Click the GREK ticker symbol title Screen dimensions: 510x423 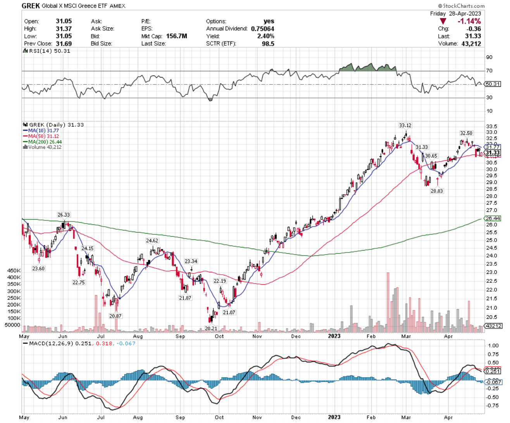pyautogui.click(x=31, y=6)
